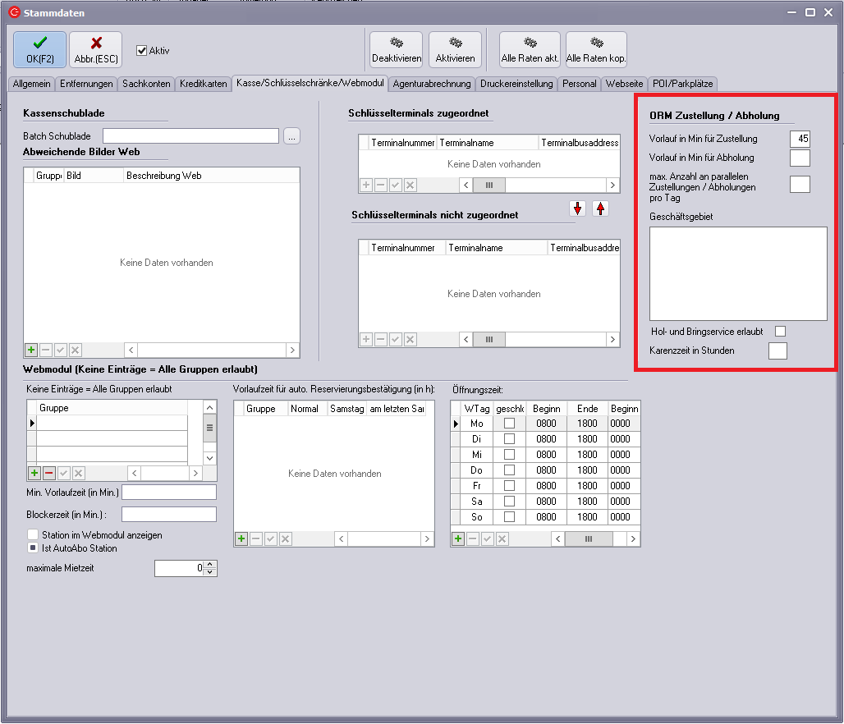Tick the geschlossen checkbox for Mo row
Viewport: 844px width, 724px height.
pyautogui.click(x=510, y=424)
